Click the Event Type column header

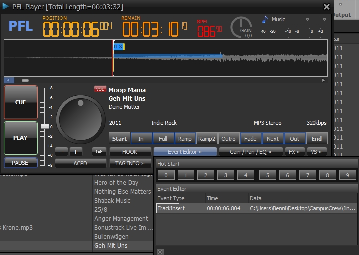tap(181, 198)
